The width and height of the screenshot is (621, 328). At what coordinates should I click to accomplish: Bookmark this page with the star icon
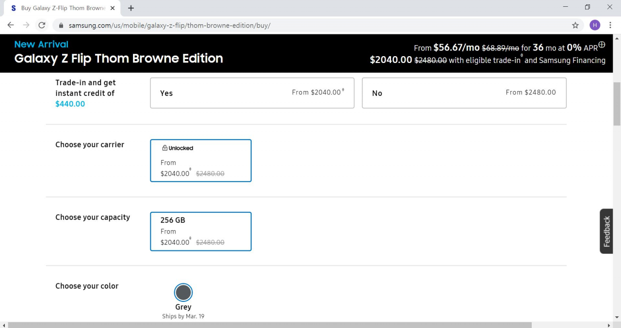[575, 25]
